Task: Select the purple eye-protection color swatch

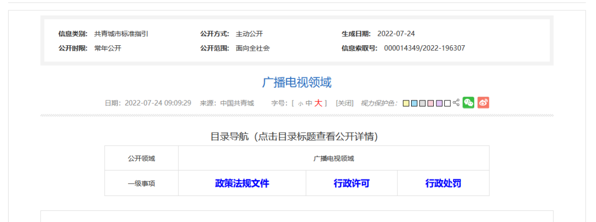Action: (x=439, y=103)
